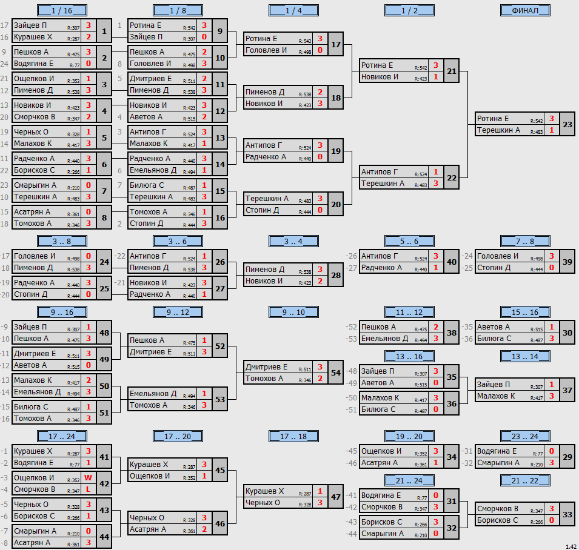Pick the '21 .. 24' placement header
The image size is (579, 550).
click(x=409, y=481)
